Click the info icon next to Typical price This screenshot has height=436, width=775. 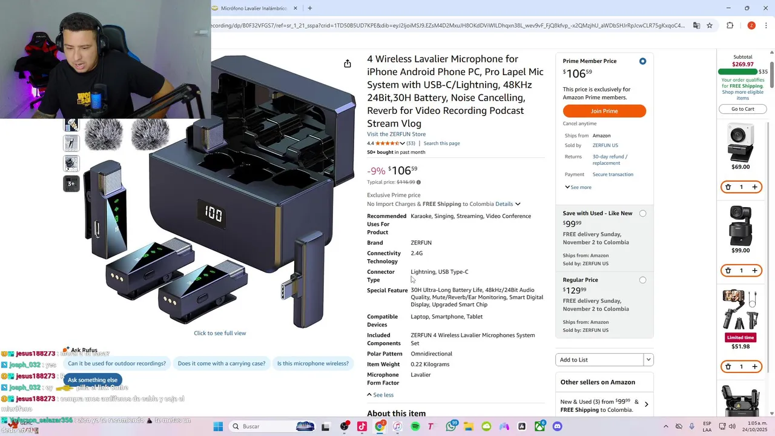(418, 182)
